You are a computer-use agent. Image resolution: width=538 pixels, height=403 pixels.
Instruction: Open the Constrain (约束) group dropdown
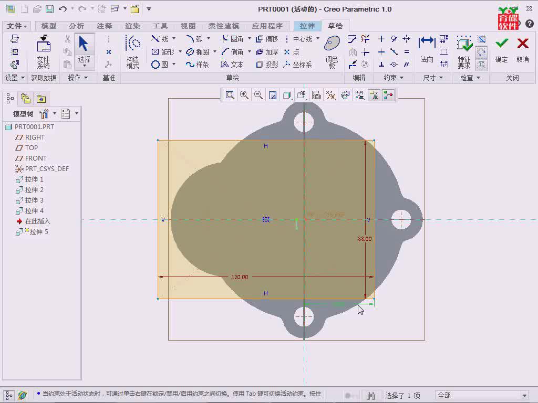pyautogui.click(x=394, y=78)
